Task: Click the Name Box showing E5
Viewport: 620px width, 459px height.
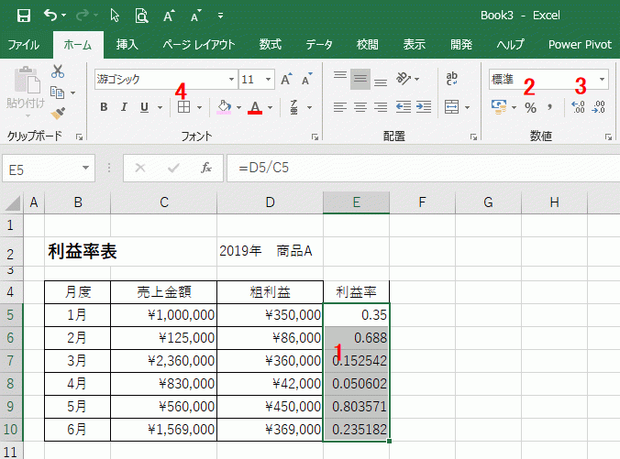Action: [x=41, y=168]
